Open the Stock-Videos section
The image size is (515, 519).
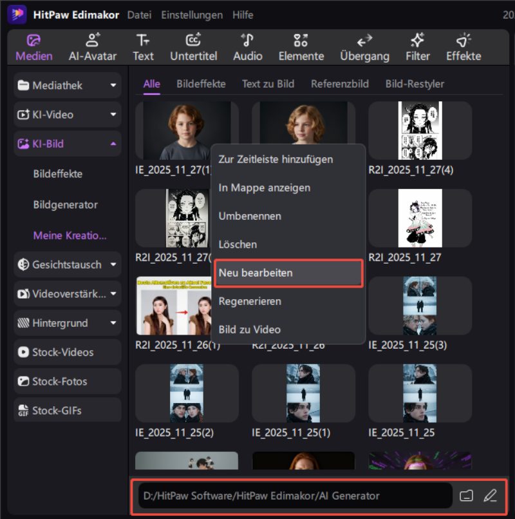tap(68, 353)
